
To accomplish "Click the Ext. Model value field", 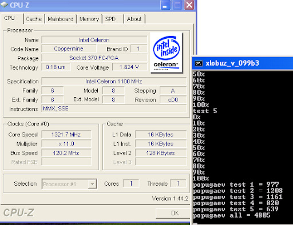I will point(113,100).
